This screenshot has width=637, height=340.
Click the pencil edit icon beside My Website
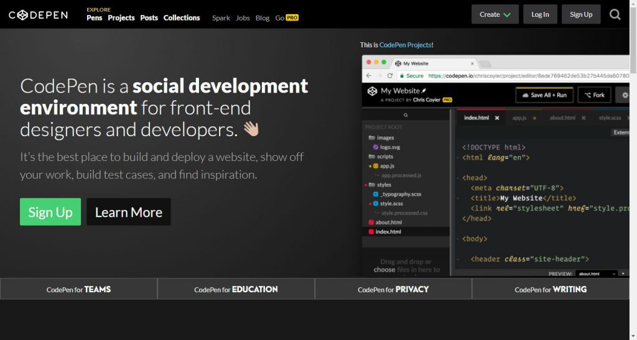[424, 91]
